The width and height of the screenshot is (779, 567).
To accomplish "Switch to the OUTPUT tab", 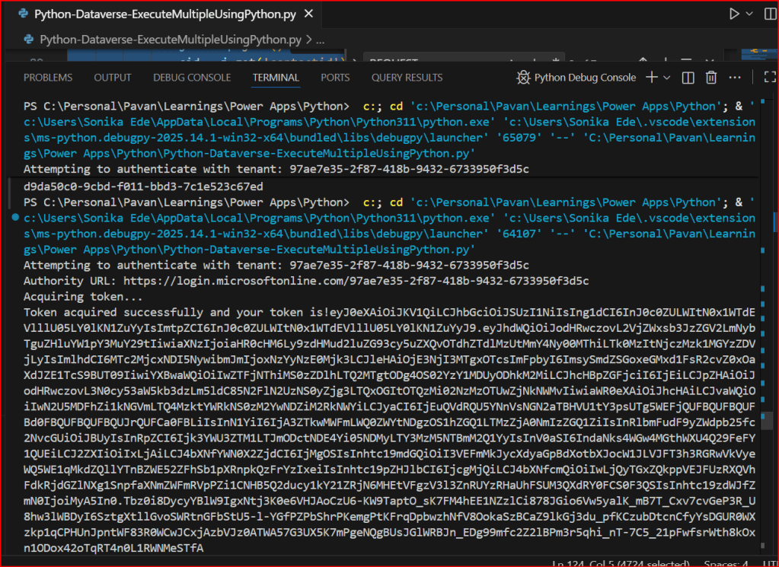I will (113, 78).
